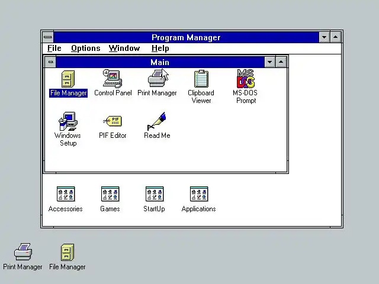Click the 'Applications' label text
The width and height of the screenshot is (379, 284).
tap(199, 209)
